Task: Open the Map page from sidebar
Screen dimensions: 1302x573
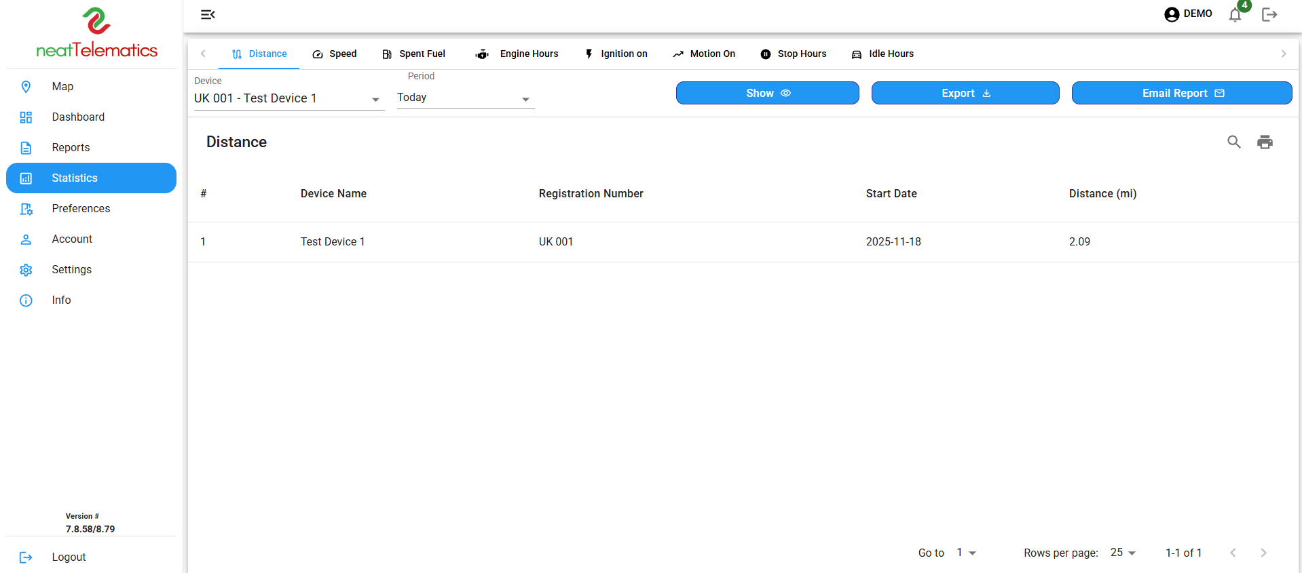Action: [x=62, y=86]
